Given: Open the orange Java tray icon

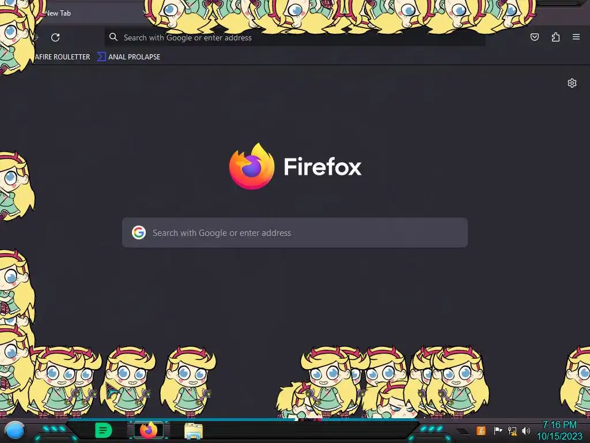Looking at the screenshot, I should pyautogui.click(x=481, y=430).
